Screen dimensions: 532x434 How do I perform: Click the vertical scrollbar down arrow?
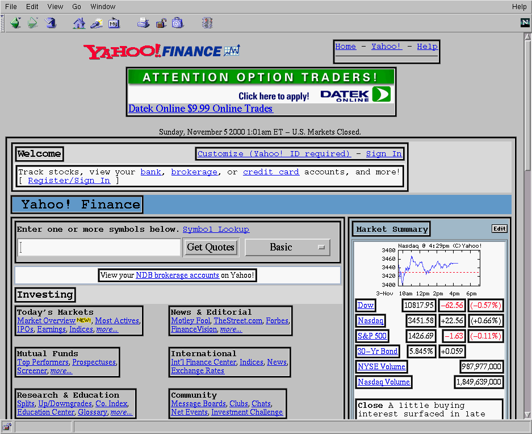(x=527, y=415)
